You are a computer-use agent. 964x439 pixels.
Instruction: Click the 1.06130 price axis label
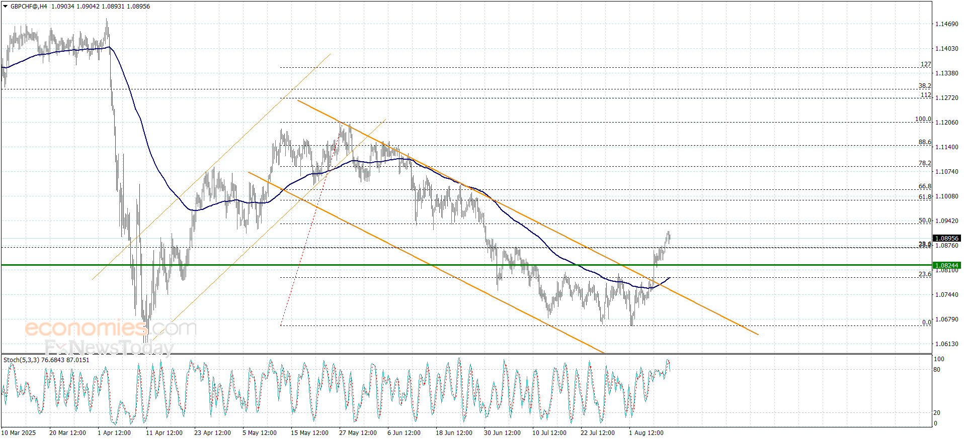coord(946,344)
